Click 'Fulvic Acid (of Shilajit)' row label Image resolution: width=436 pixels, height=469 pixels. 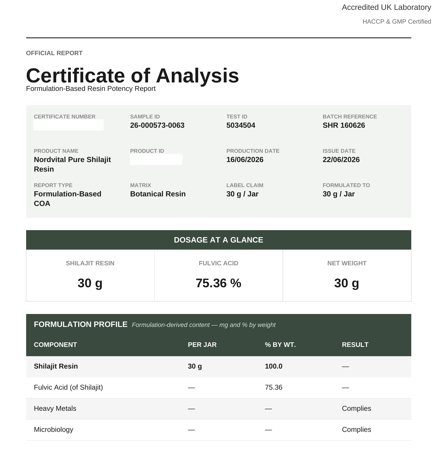pyautogui.click(x=68, y=387)
